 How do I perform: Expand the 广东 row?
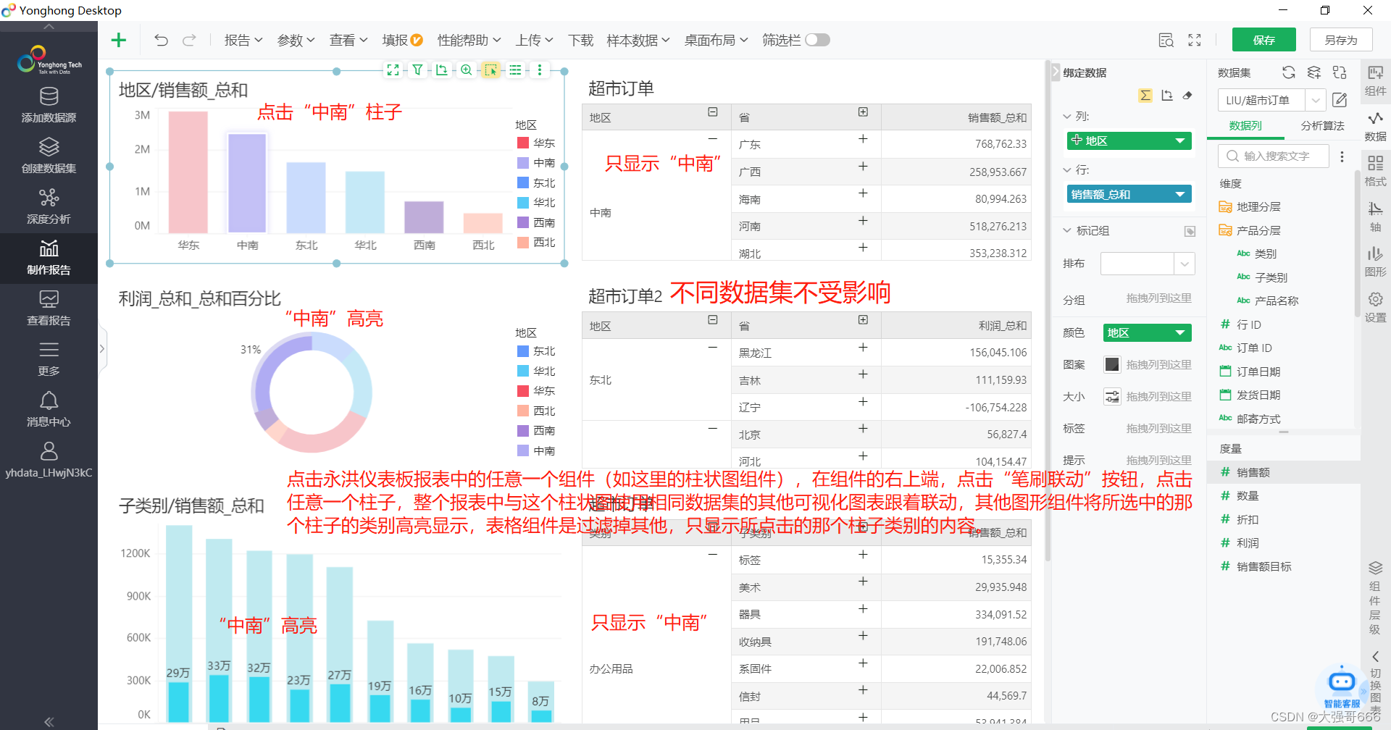click(x=863, y=139)
